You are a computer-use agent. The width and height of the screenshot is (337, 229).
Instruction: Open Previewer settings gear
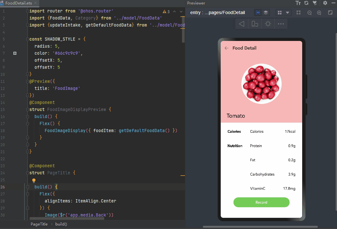pyautogui.click(x=325, y=3)
